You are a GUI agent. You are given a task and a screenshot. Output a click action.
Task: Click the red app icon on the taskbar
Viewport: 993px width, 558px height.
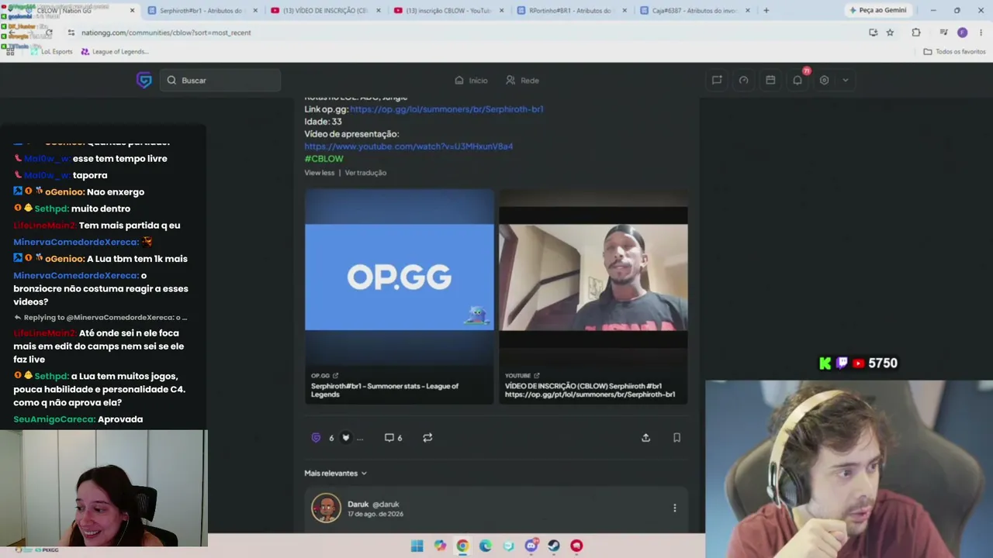(576, 546)
